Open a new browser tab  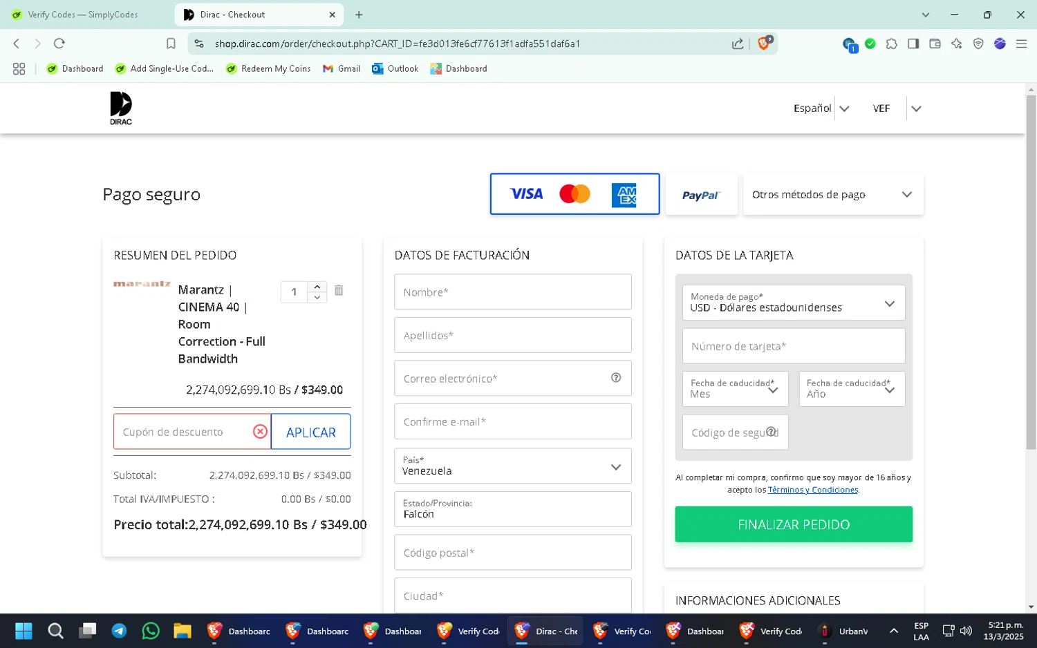click(x=359, y=15)
